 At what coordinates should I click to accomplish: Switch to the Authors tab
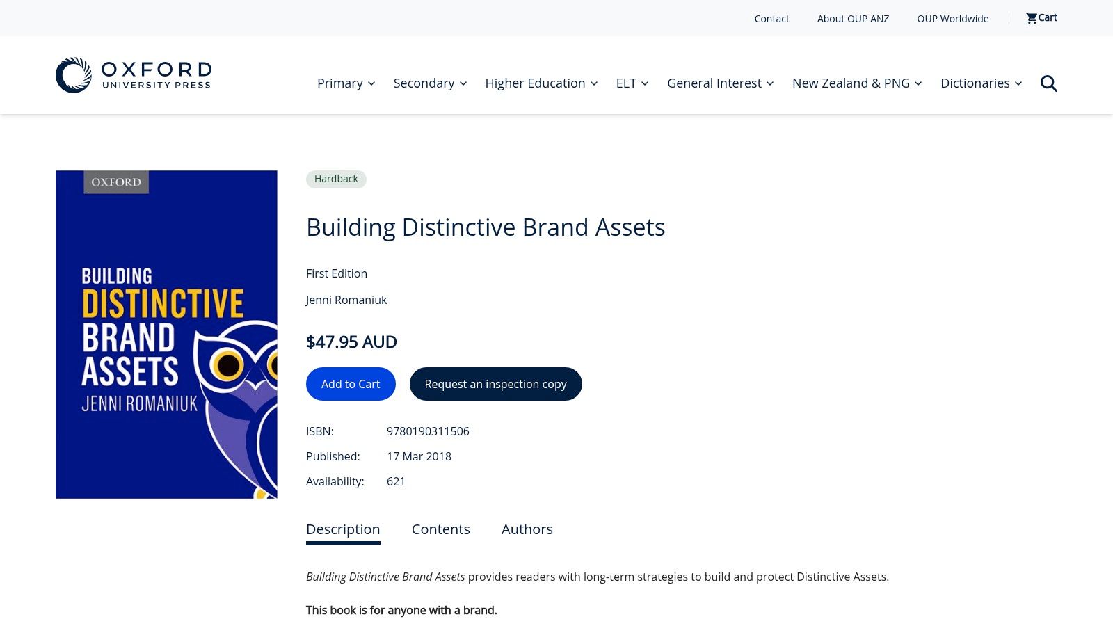pyautogui.click(x=527, y=529)
